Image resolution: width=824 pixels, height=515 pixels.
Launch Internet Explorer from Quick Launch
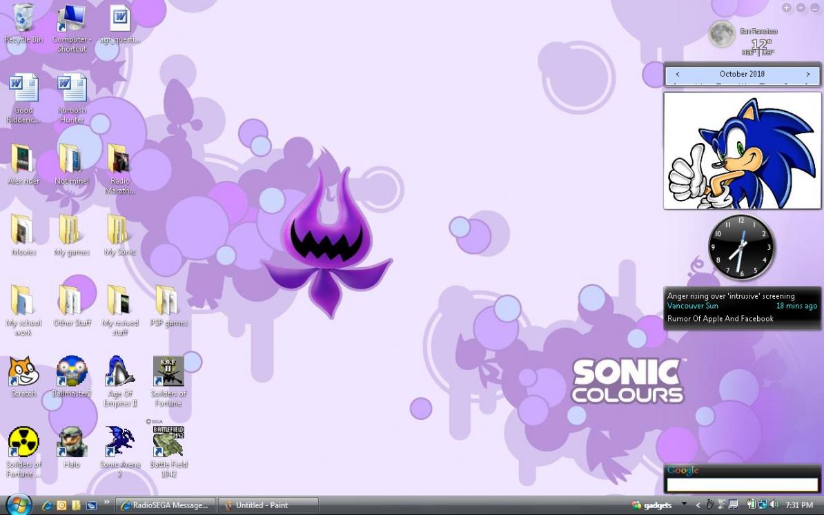pyautogui.click(x=47, y=505)
